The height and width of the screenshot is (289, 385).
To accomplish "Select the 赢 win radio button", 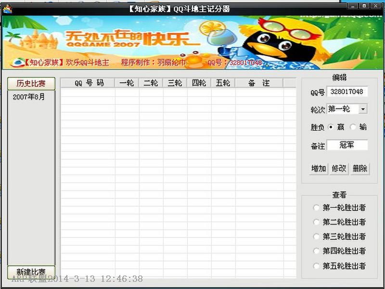I will tap(331, 127).
